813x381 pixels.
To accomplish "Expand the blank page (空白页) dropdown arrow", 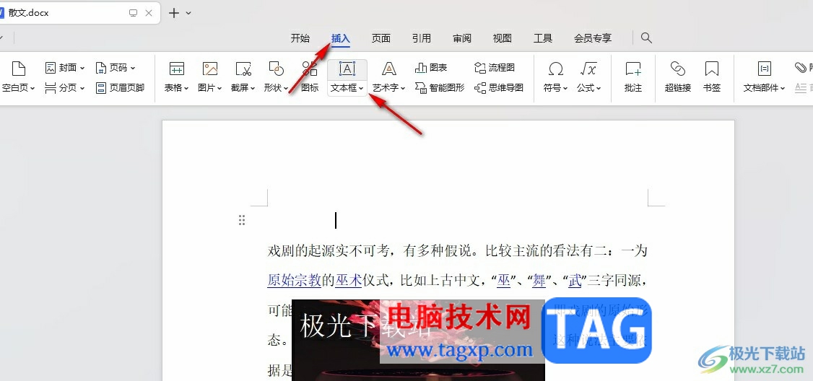I will pyautogui.click(x=32, y=89).
